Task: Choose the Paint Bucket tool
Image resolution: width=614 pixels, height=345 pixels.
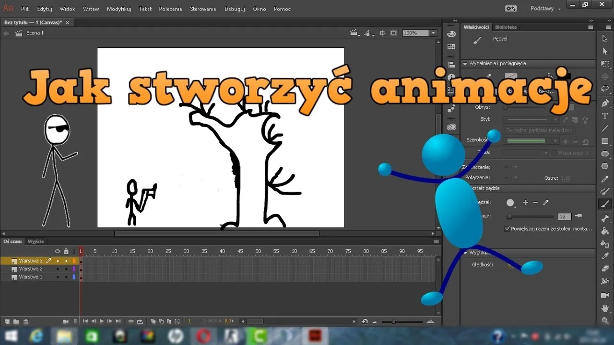Action: [x=605, y=231]
